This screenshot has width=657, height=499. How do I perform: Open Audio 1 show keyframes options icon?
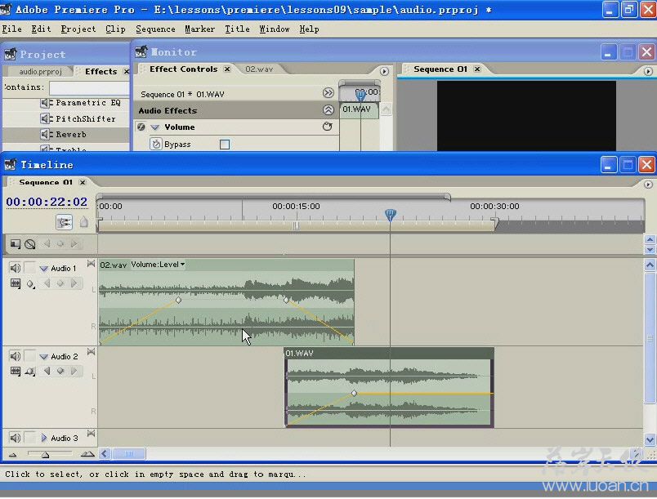click(x=29, y=284)
